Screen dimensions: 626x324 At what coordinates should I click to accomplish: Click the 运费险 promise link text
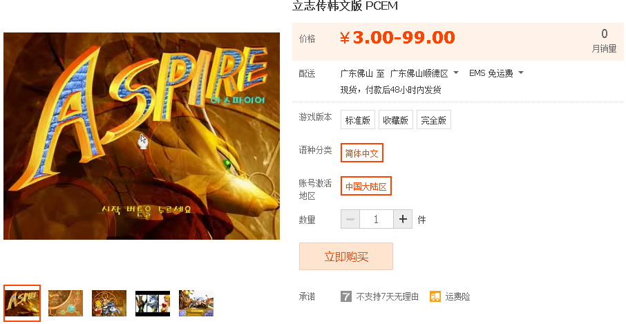(x=457, y=296)
